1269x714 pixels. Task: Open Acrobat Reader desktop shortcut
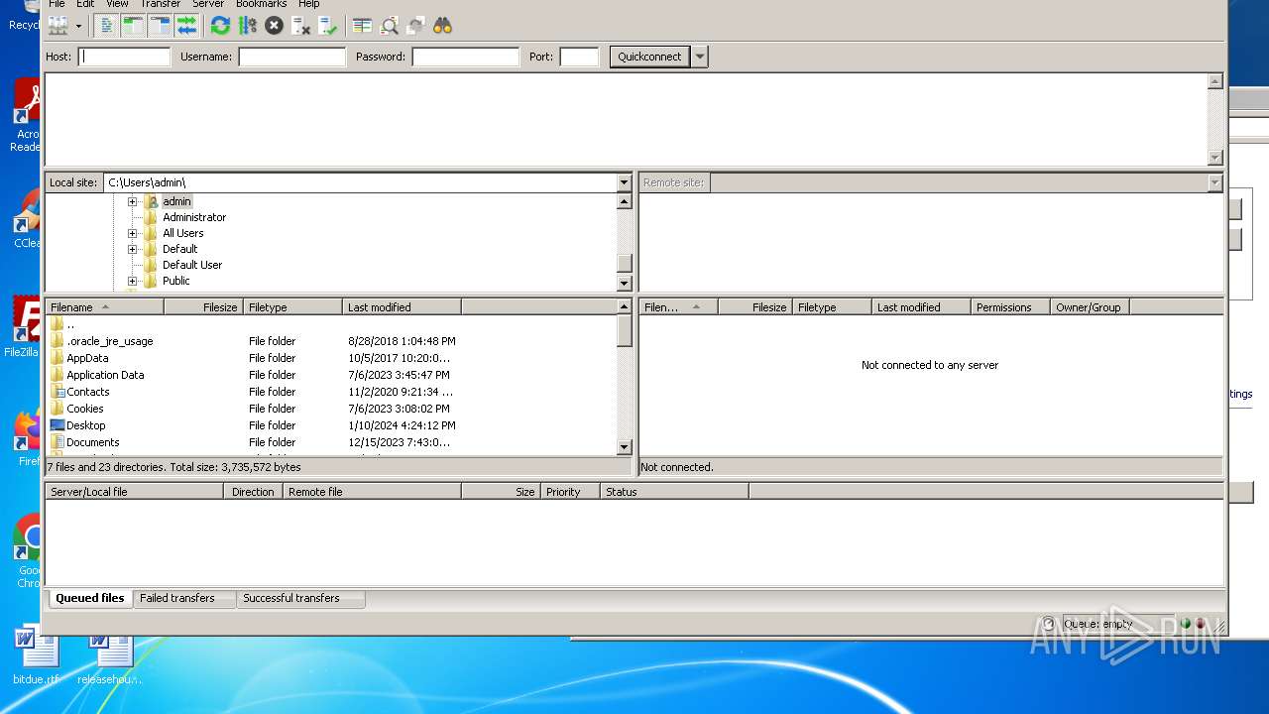click(x=26, y=116)
